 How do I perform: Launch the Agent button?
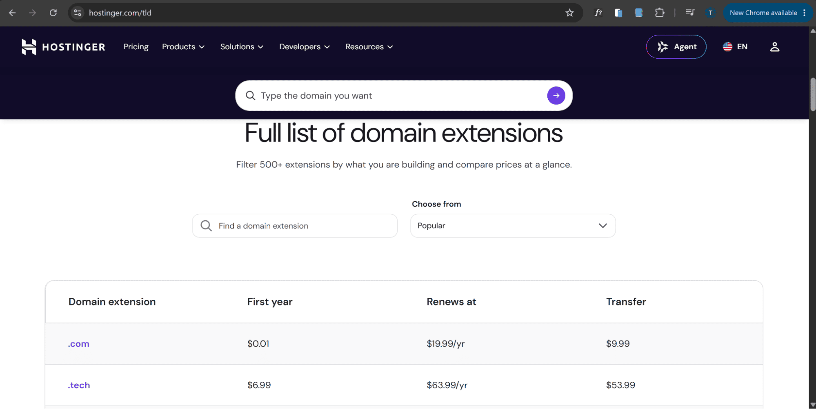tap(676, 47)
